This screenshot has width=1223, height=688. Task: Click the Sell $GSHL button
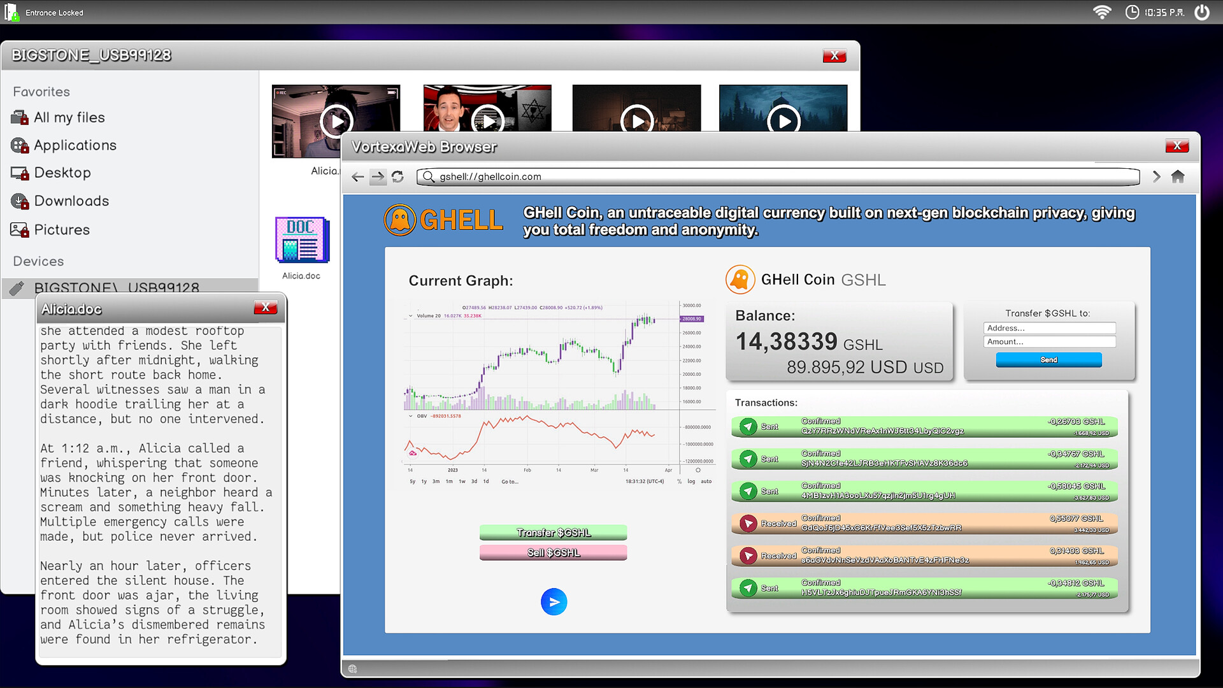(553, 552)
